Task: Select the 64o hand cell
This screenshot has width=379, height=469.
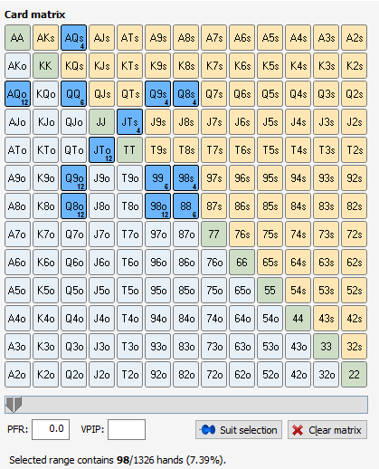Action: coord(242,319)
